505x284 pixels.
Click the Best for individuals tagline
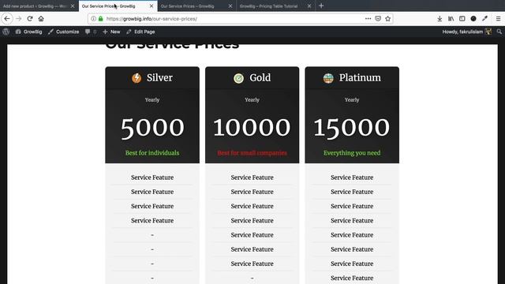coord(152,153)
